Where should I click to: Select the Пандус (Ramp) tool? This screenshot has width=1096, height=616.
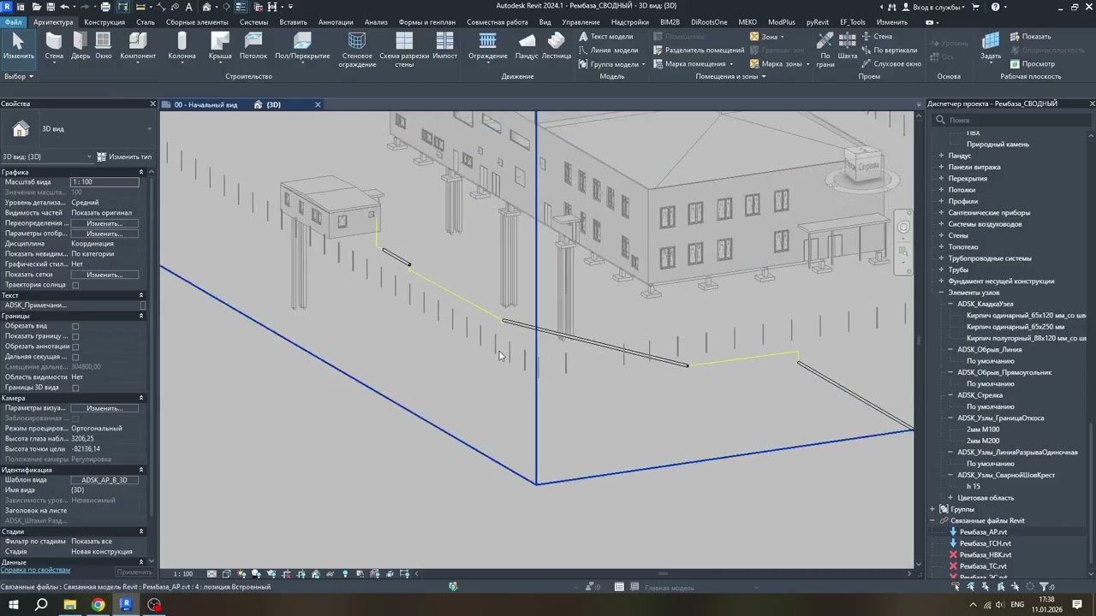point(527,45)
